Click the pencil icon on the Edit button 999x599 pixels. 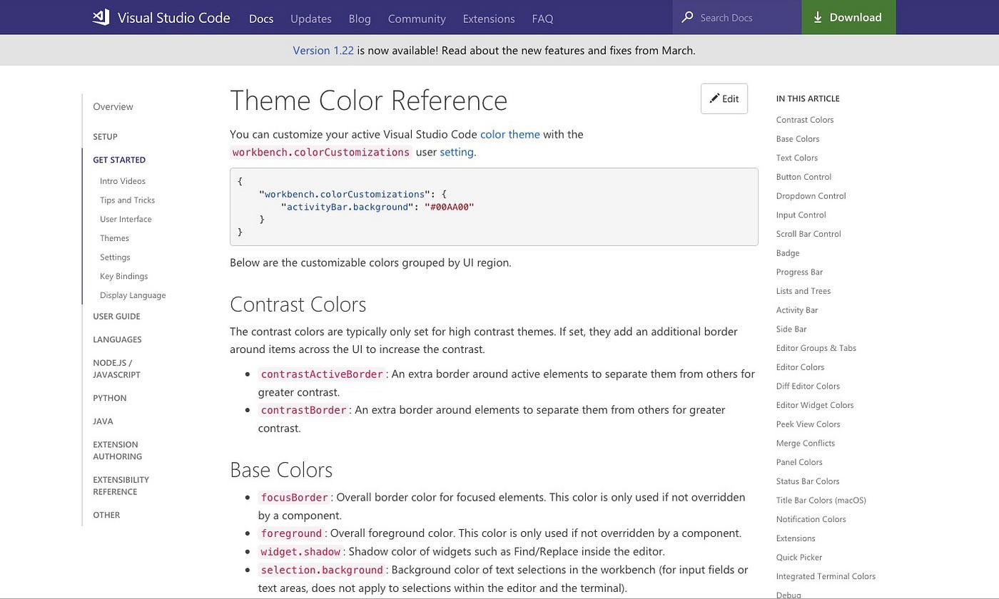click(715, 98)
